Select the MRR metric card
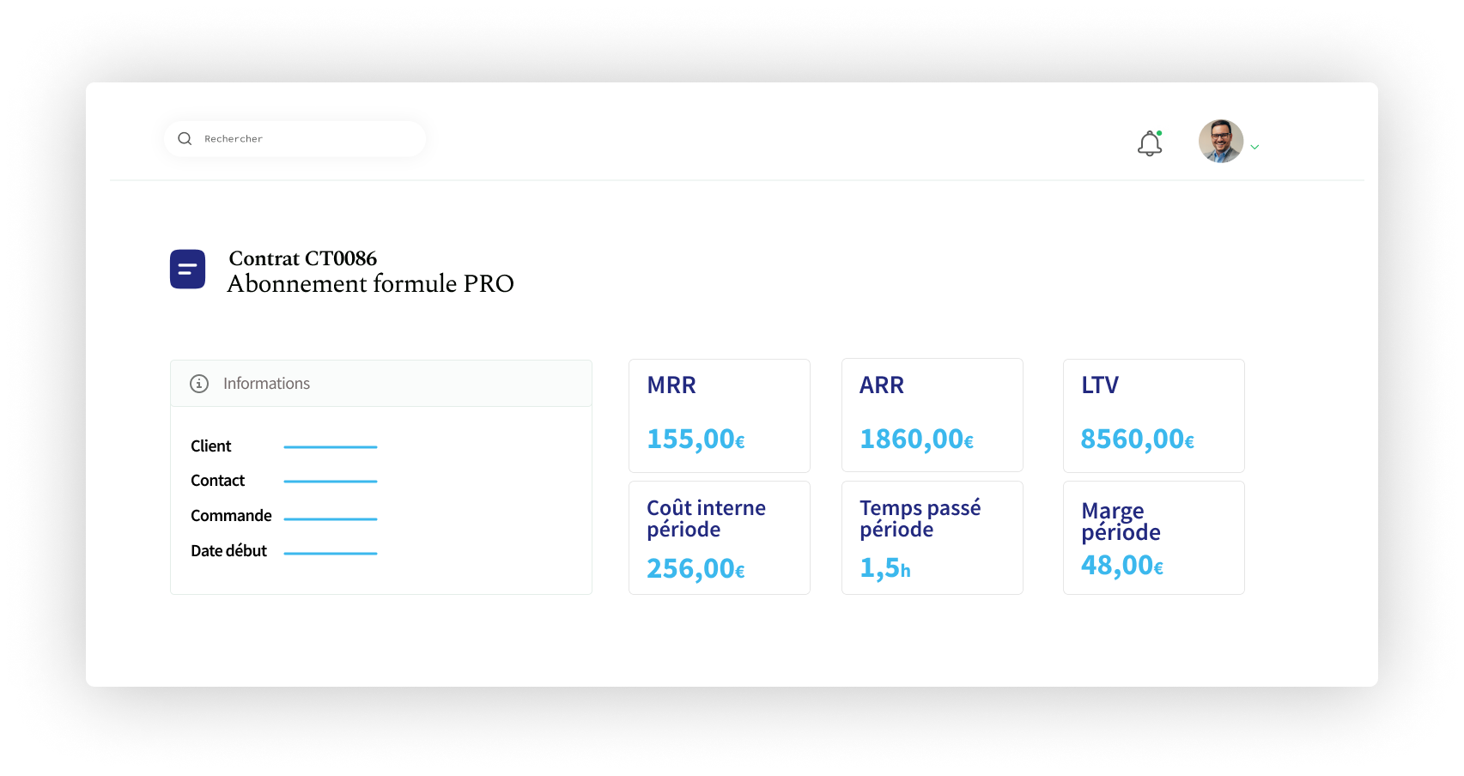This screenshot has height=776, width=1464. [x=720, y=415]
